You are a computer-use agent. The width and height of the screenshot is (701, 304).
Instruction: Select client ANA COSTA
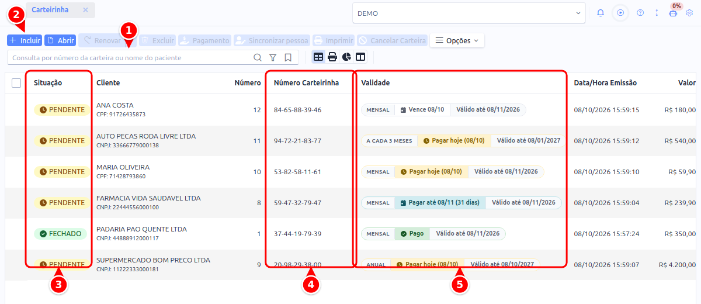coord(115,105)
